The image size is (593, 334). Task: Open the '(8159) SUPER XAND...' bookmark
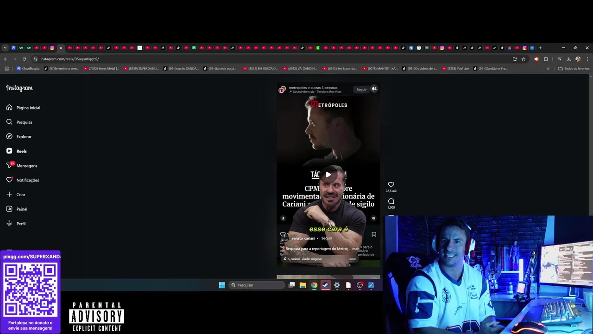141,69
